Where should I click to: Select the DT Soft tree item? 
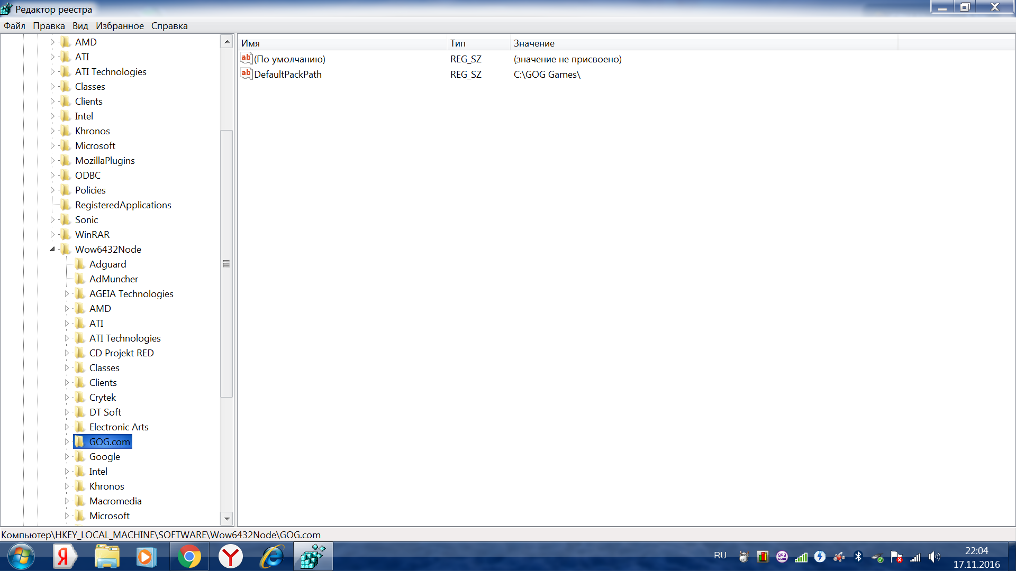click(x=105, y=412)
